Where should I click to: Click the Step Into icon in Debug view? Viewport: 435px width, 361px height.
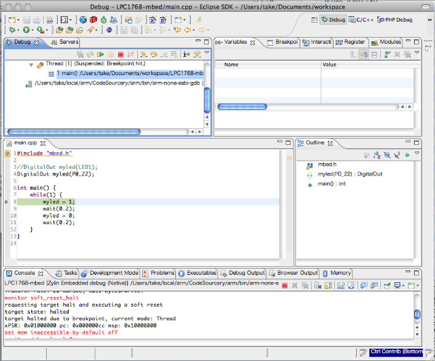(x=143, y=55)
